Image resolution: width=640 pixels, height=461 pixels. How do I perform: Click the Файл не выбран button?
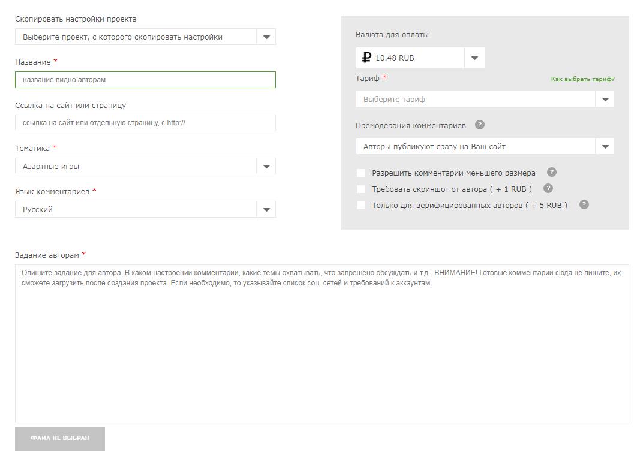click(x=60, y=439)
